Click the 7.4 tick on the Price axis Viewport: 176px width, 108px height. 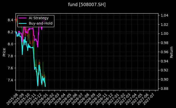[10, 80]
